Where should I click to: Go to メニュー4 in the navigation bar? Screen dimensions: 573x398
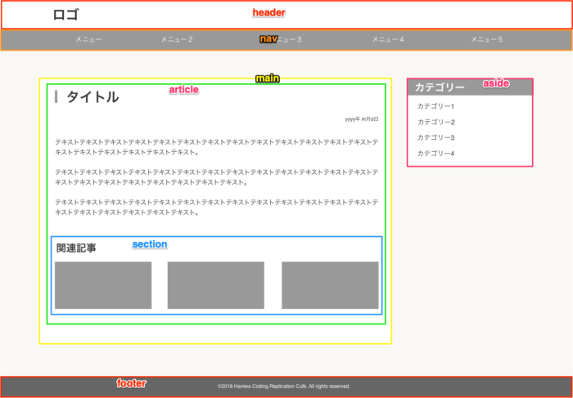click(388, 39)
